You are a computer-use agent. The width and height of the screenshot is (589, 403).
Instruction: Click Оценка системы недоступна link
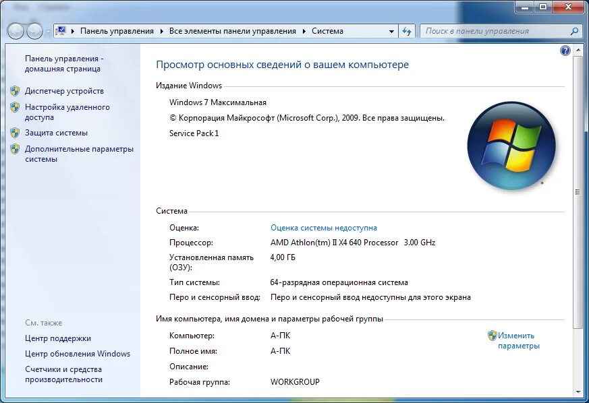pos(324,228)
